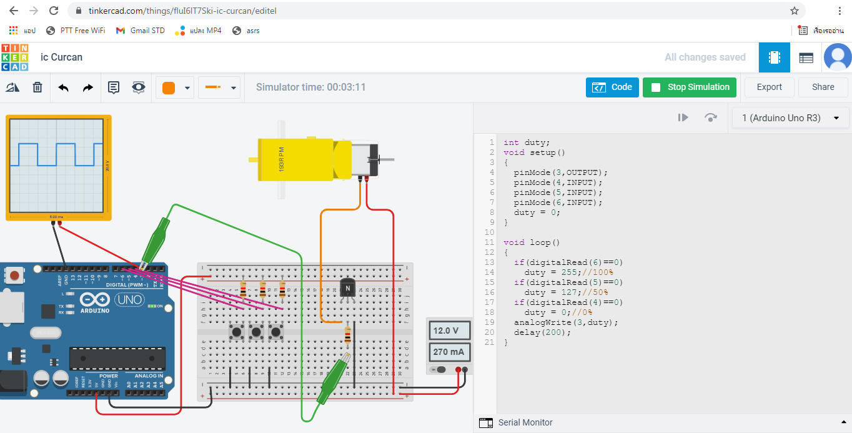
Task: Click the redo arrow icon
Action: [88, 87]
